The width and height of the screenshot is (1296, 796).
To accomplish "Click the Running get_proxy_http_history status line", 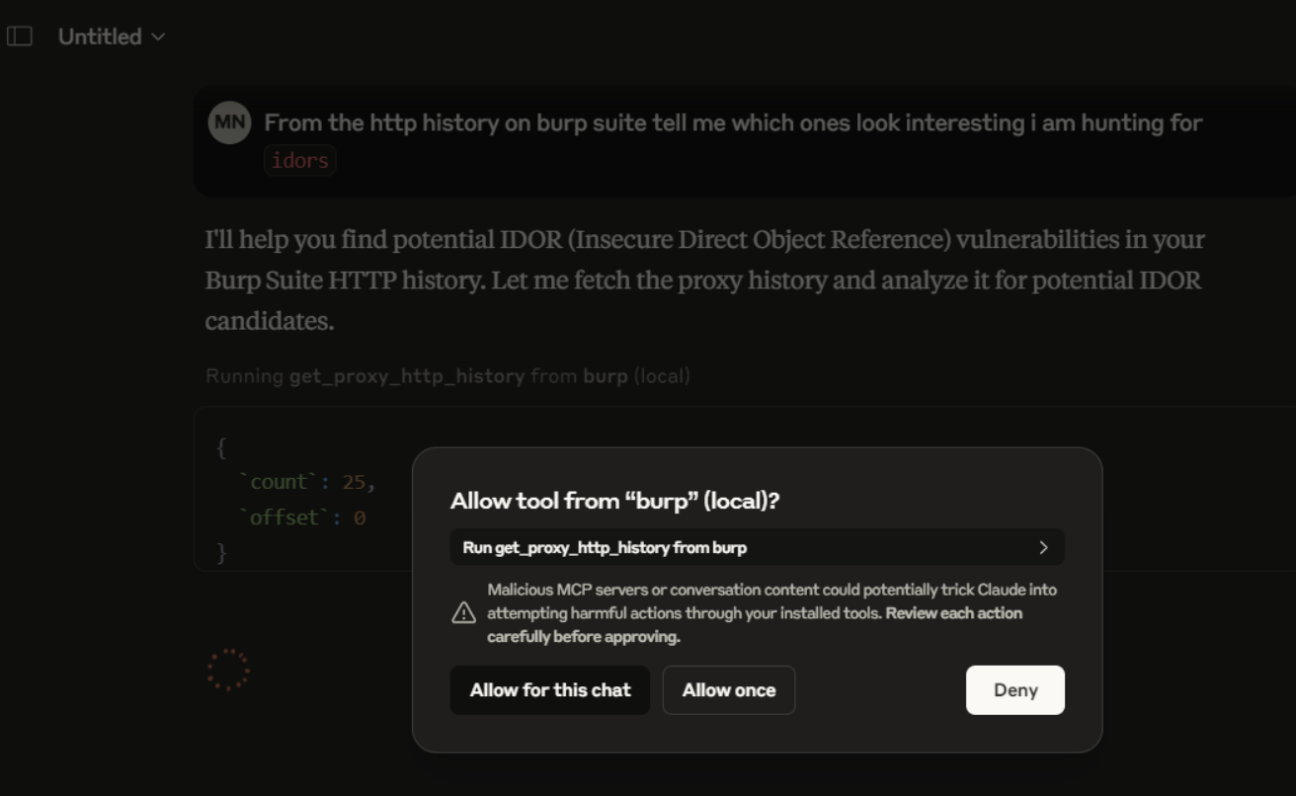I will (x=447, y=376).
